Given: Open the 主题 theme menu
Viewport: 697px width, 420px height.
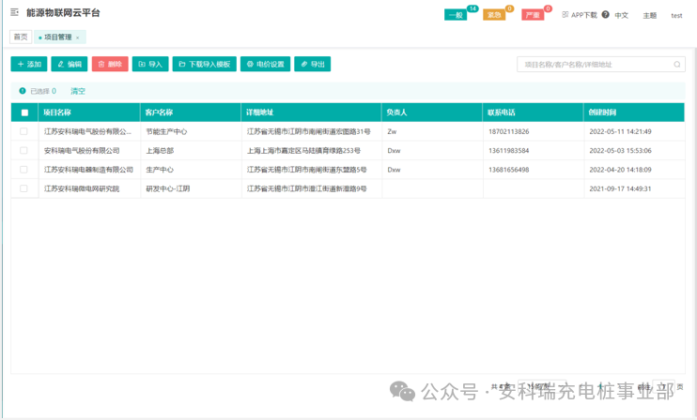Looking at the screenshot, I should click(x=649, y=16).
